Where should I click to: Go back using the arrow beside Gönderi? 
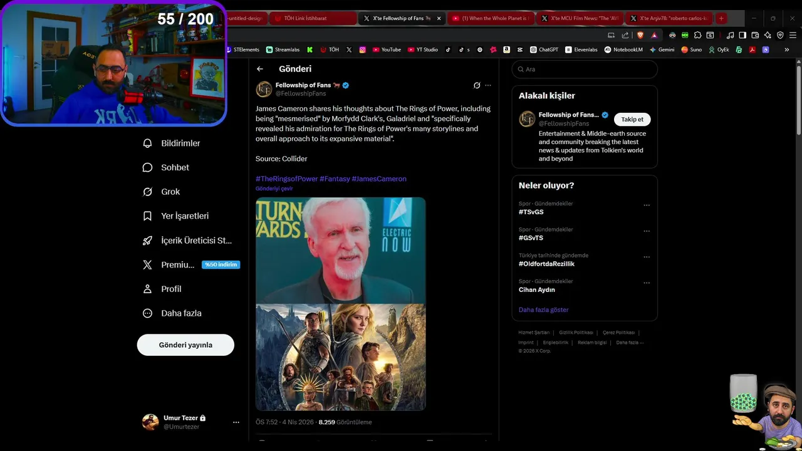coord(260,69)
